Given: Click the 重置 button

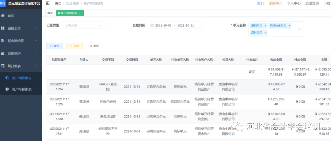Looking at the screenshot, I should click(x=94, y=46).
